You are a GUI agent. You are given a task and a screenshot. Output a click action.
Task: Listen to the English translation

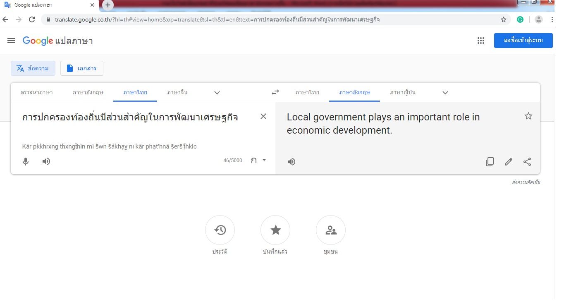pos(292,162)
